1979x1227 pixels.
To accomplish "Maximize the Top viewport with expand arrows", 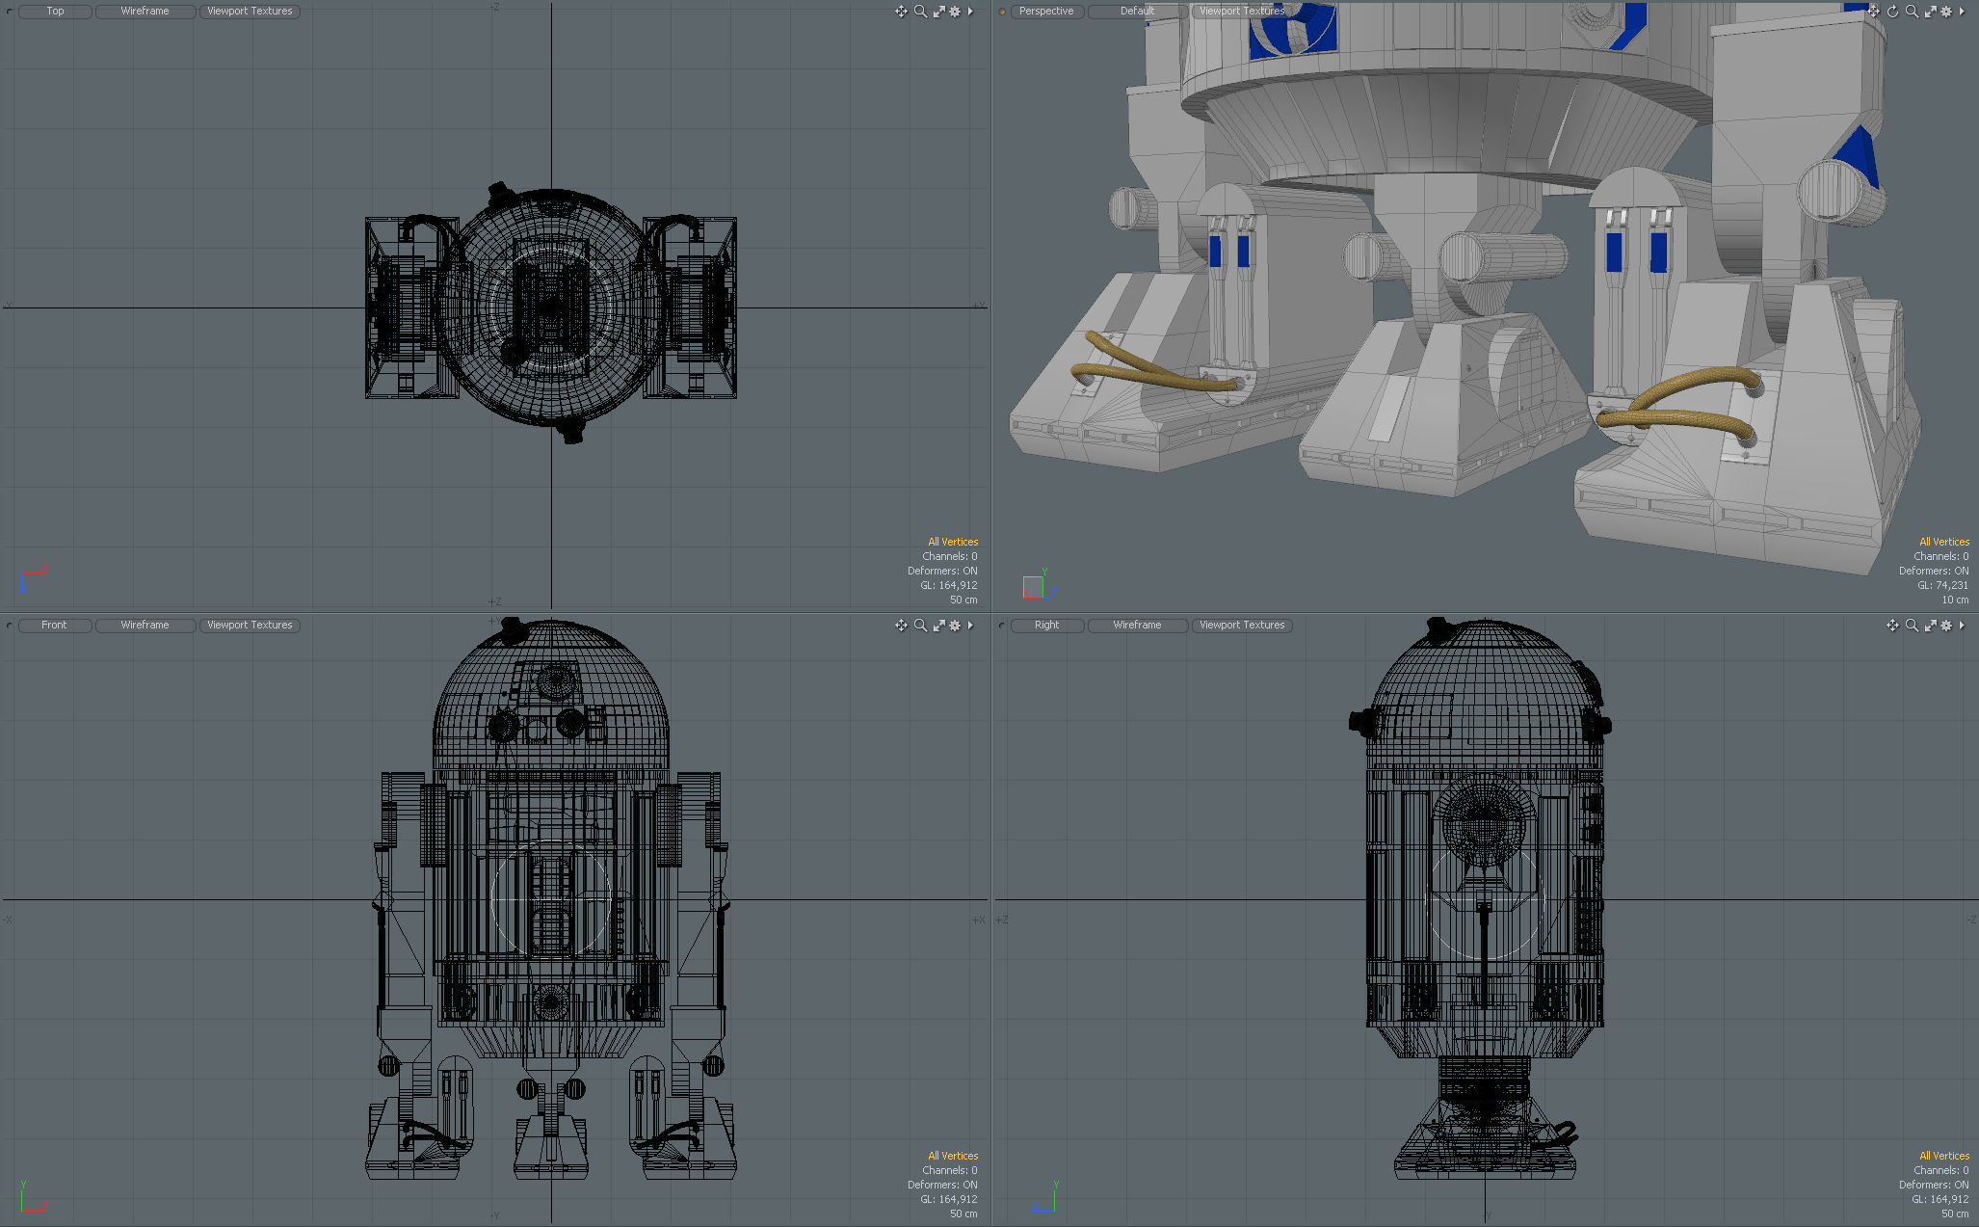I will [938, 12].
